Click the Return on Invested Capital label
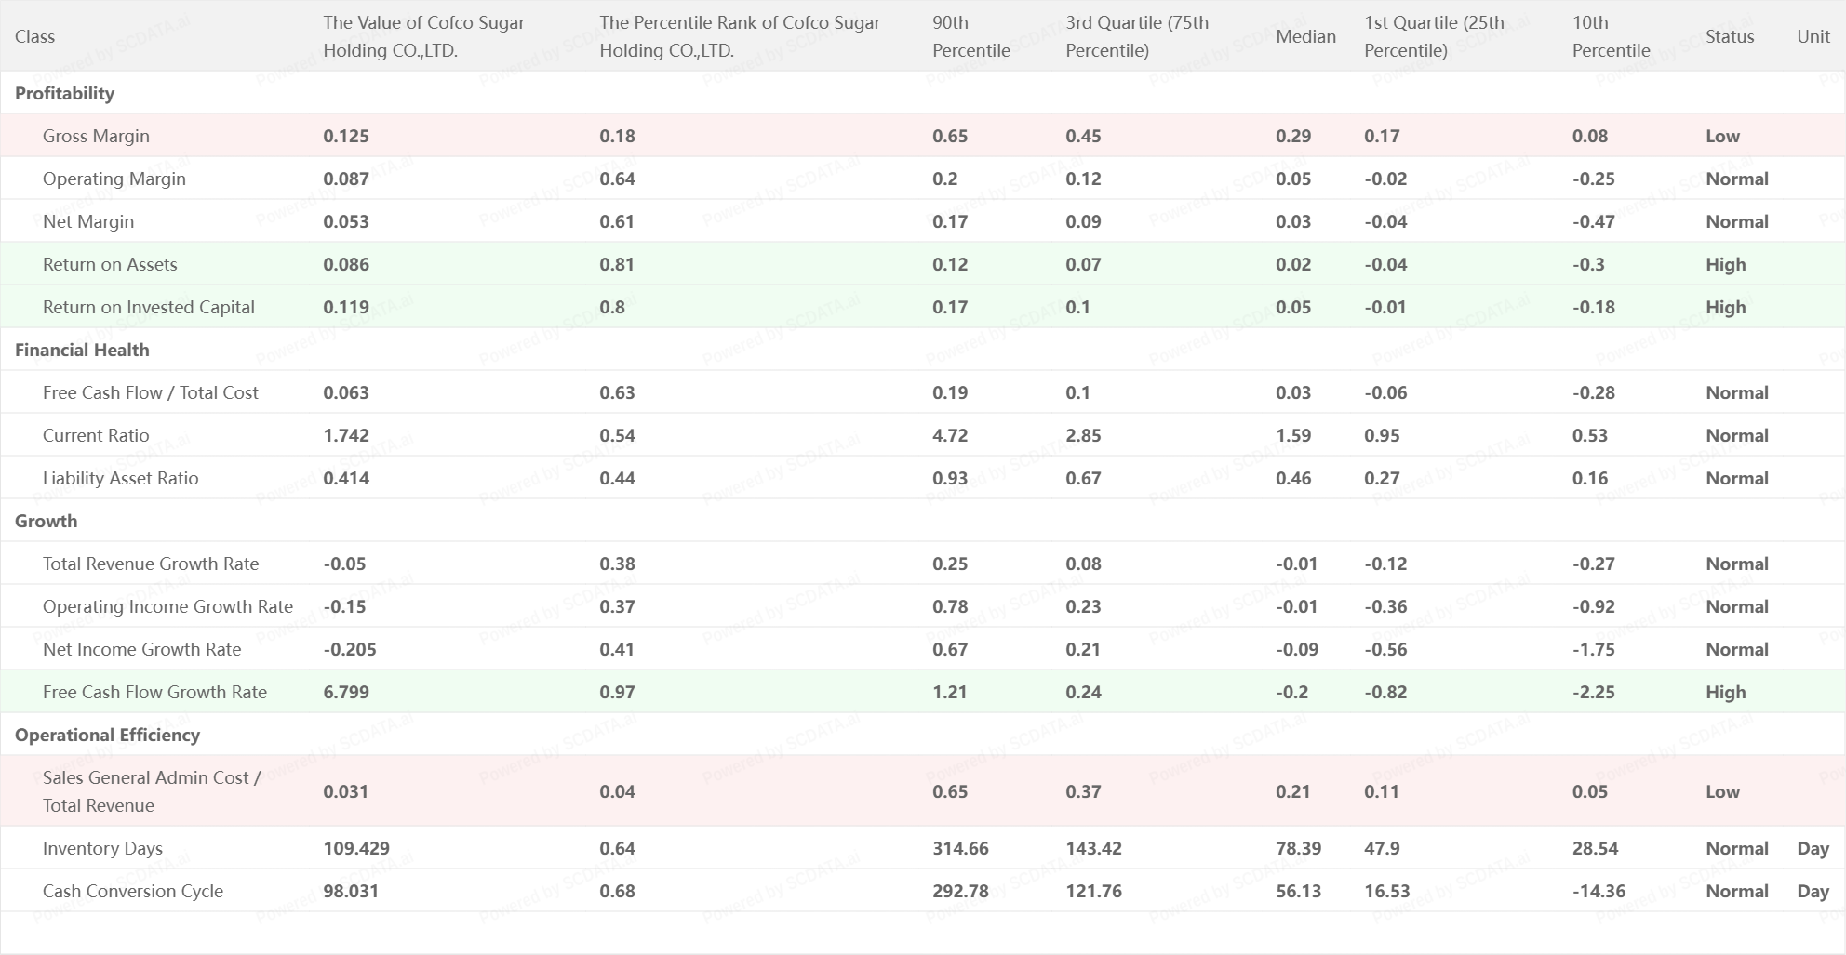 [148, 307]
